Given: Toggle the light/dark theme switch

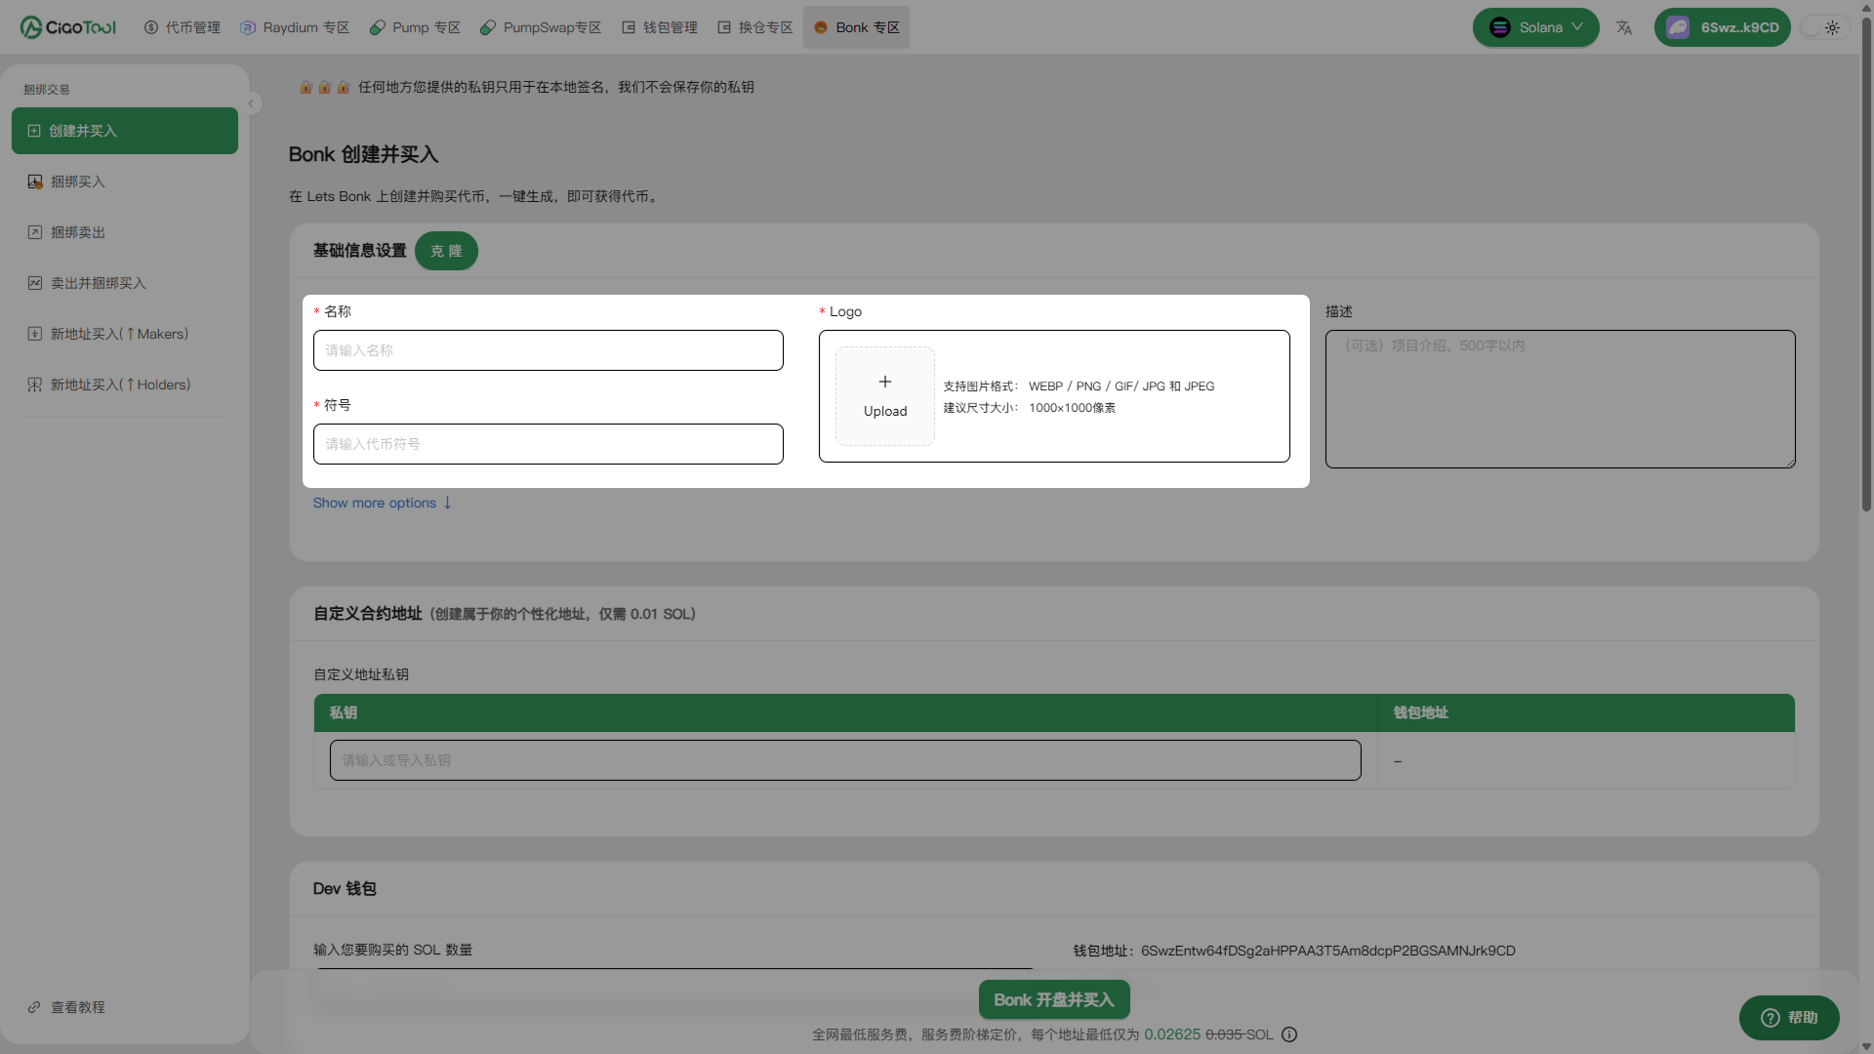Looking at the screenshot, I should point(1822,27).
